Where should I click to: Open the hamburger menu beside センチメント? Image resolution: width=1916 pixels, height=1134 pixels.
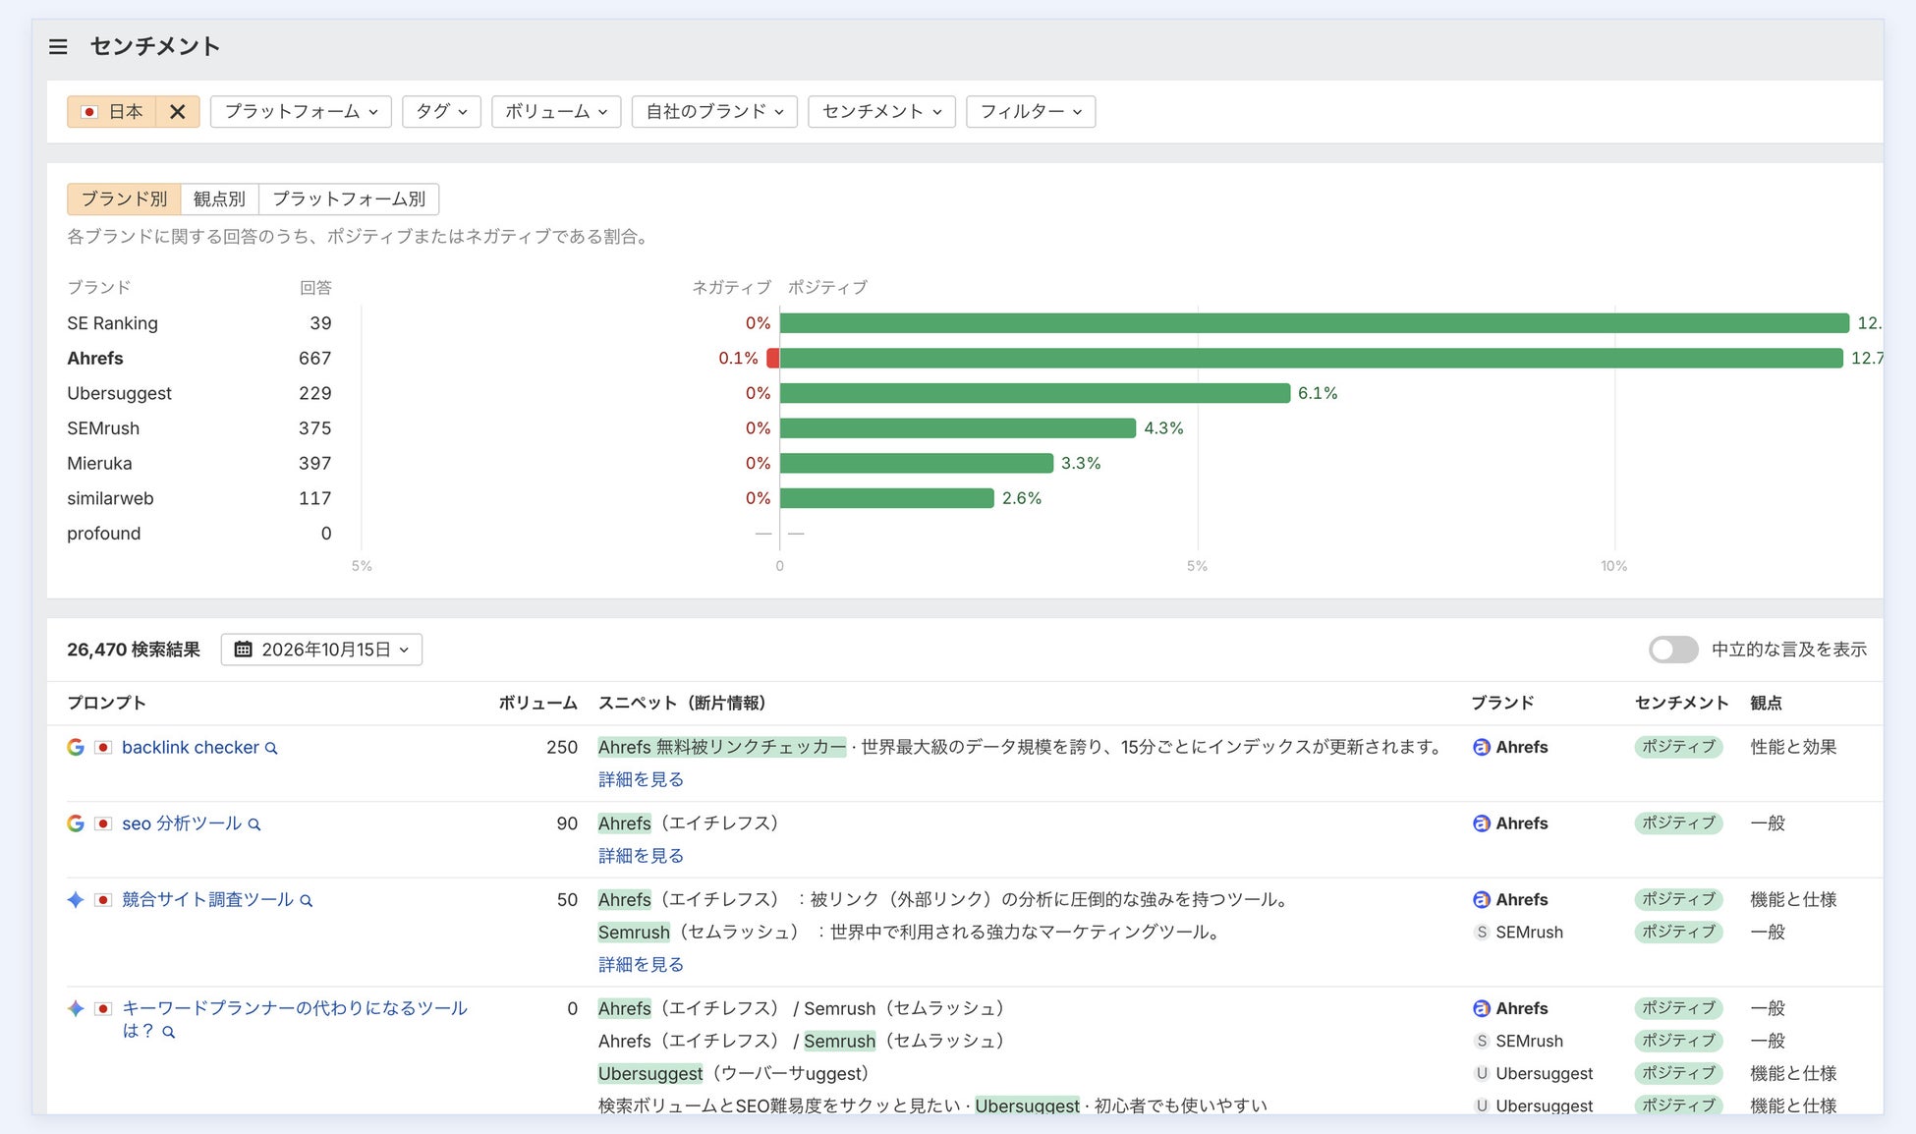click(58, 46)
